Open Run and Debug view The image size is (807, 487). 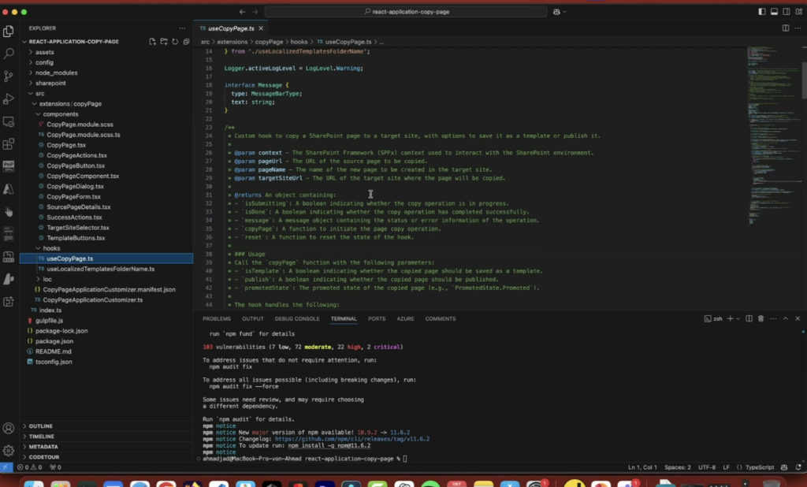(x=9, y=99)
